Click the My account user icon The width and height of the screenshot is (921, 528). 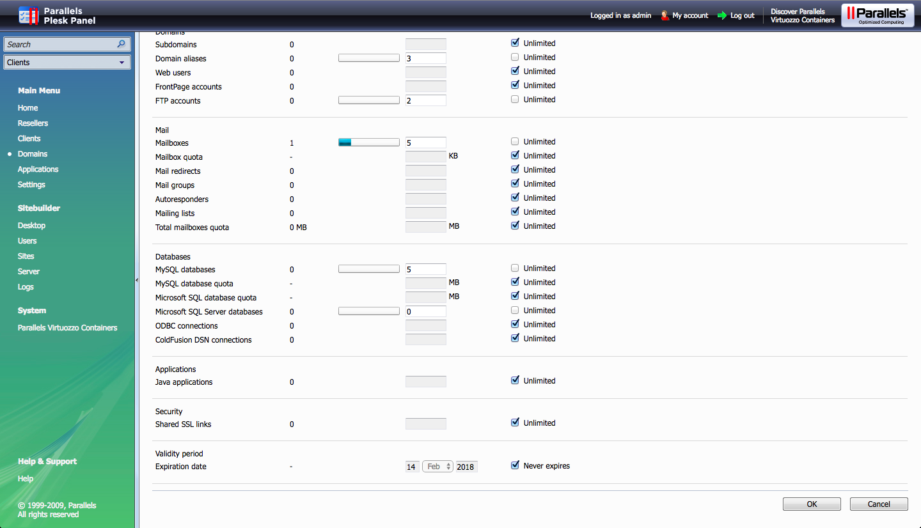(665, 15)
